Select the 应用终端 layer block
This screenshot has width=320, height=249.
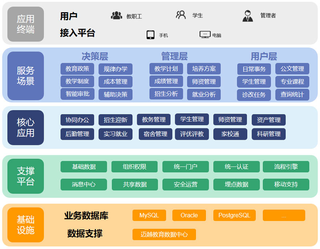(26, 24)
